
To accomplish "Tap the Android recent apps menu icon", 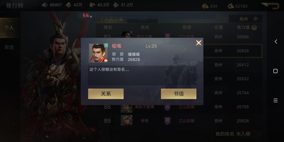I will [x=276, y=100].
